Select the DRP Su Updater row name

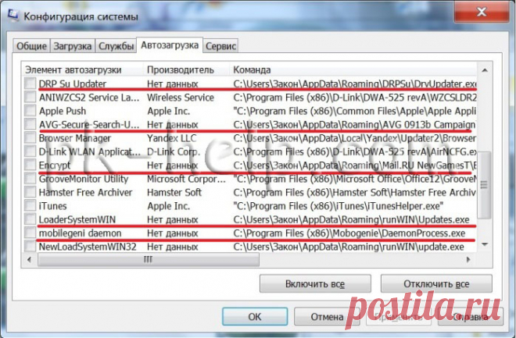(x=73, y=84)
